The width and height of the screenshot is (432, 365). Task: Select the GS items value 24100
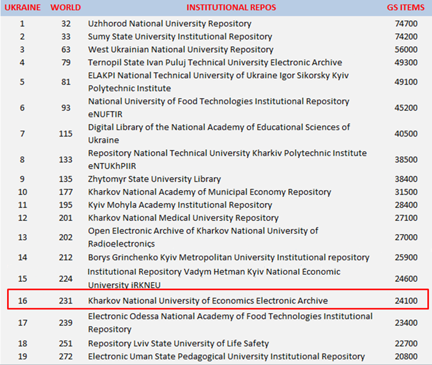406,301
